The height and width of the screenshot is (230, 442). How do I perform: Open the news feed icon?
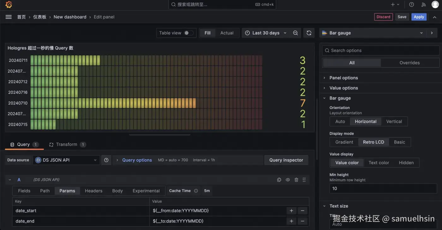[x=424, y=4]
